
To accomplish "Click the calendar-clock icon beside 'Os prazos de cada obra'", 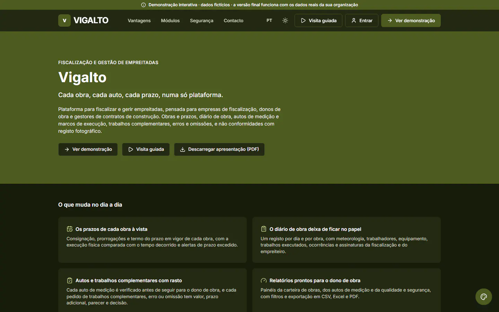I will point(70,229).
